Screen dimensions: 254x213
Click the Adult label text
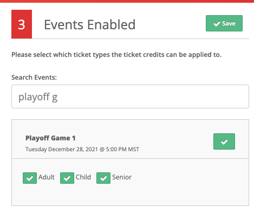coord(47,177)
